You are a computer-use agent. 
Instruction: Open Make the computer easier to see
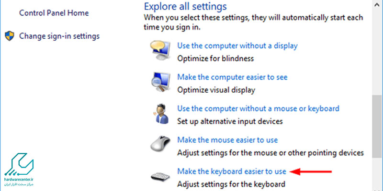coord(232,77)
